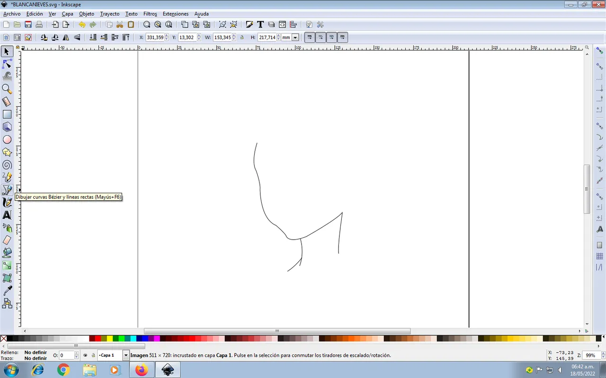Toggle snap to grids button
The width and height of the screenshot is (606, 378).
point(600,256)
